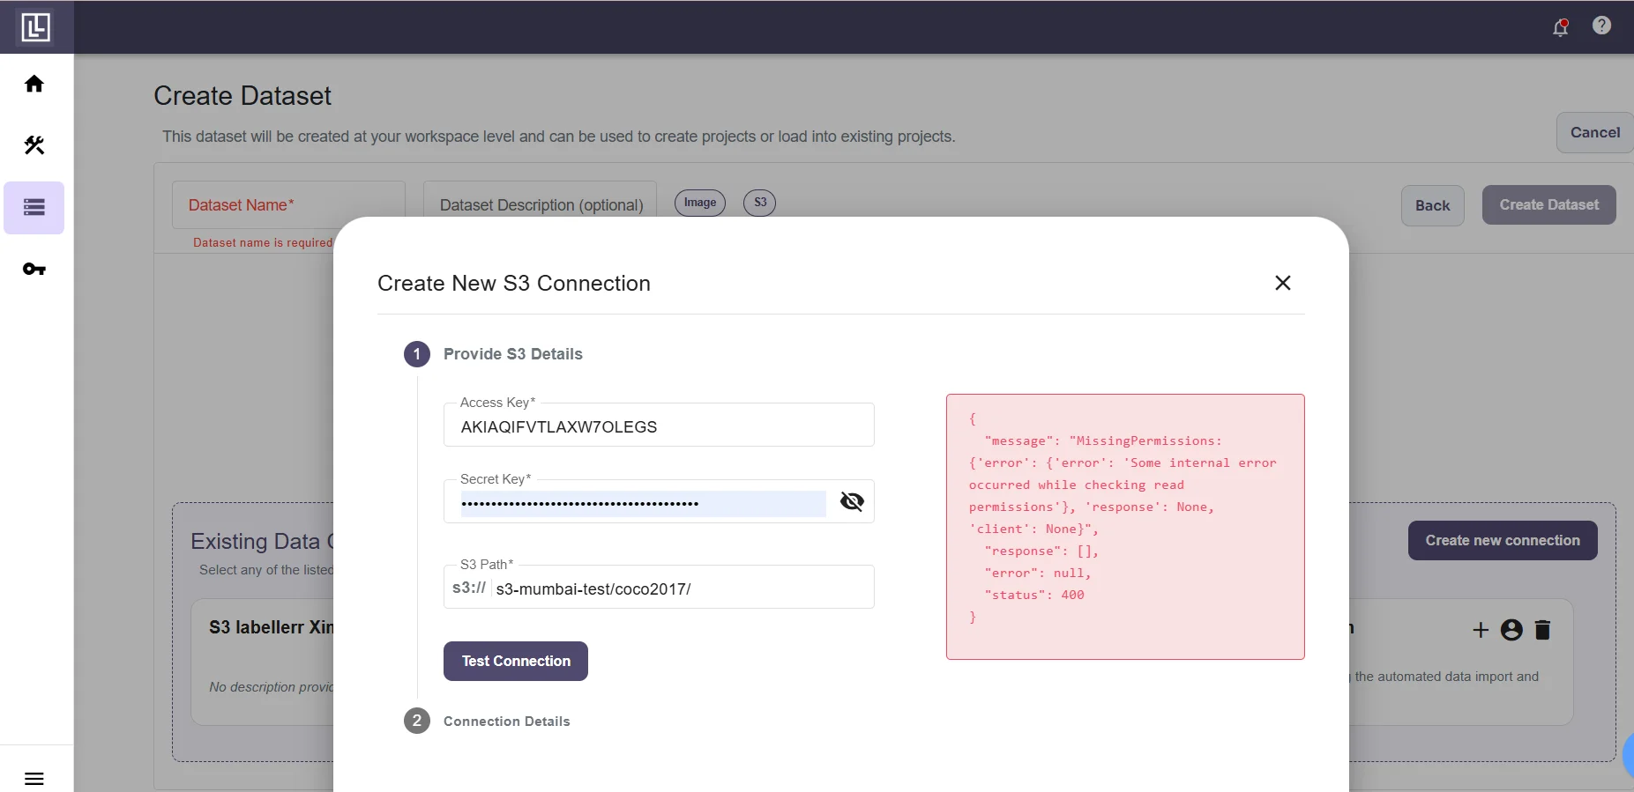Open the API key sidebar icon
The image size is (1634, 792).
(x=34, y=270)
